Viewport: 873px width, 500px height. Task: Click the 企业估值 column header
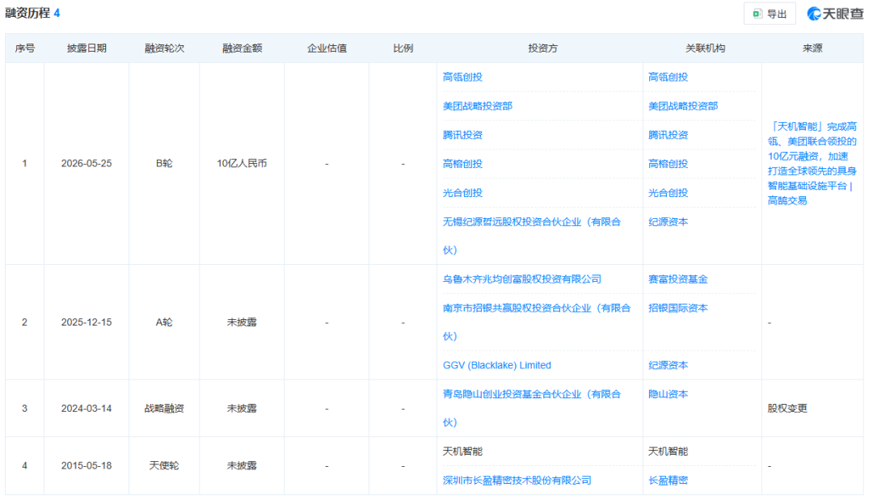click(x=327, y=48)
